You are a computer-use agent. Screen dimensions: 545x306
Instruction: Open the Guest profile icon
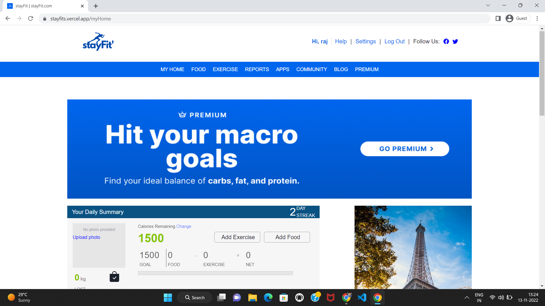click(518, 18)
